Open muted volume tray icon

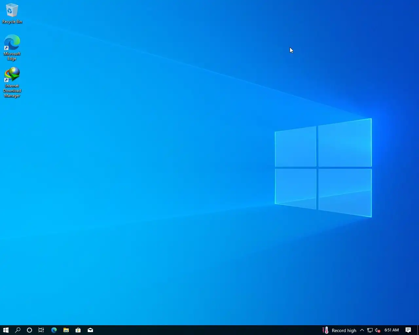pos(378,330)
